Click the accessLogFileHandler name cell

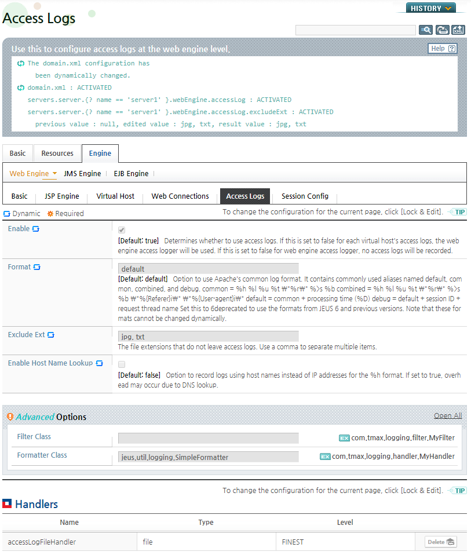(x=70, y=542)
